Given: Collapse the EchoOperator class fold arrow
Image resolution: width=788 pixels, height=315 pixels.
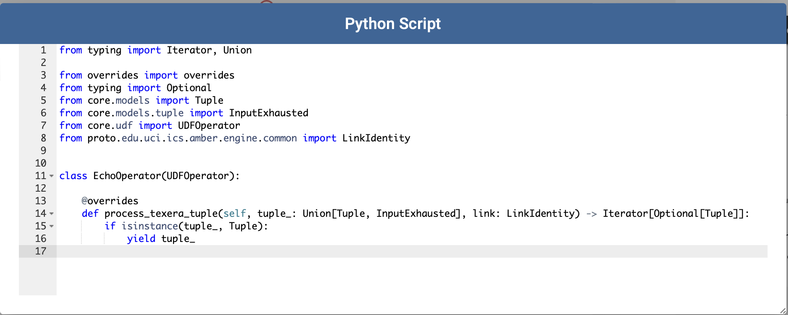Looking at the screenshot, I should (52, 176).
